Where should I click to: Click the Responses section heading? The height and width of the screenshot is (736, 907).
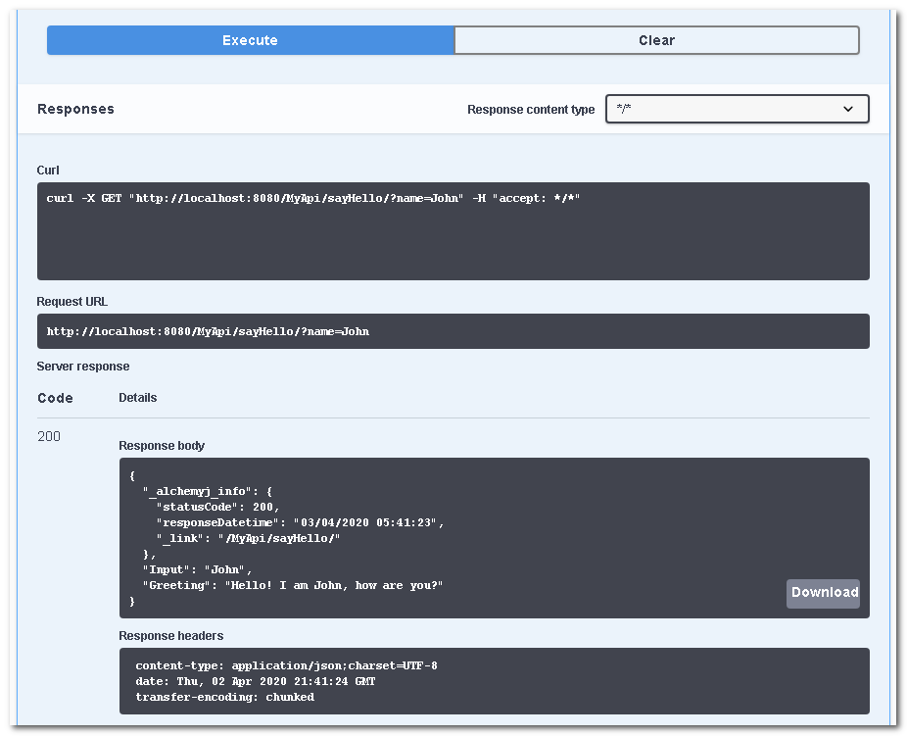(x=75, y=109)
